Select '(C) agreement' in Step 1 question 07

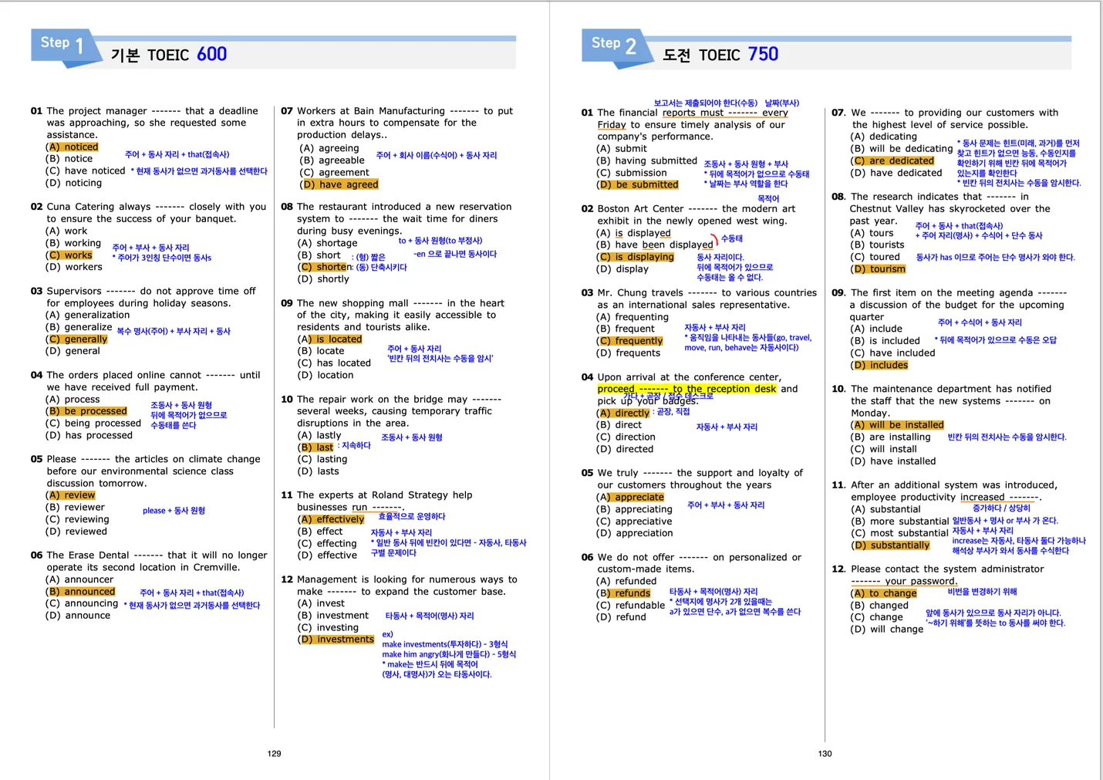[334, 173]
